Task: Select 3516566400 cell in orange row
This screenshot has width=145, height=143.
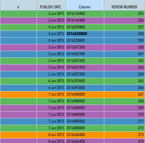Action: [85, 135]
